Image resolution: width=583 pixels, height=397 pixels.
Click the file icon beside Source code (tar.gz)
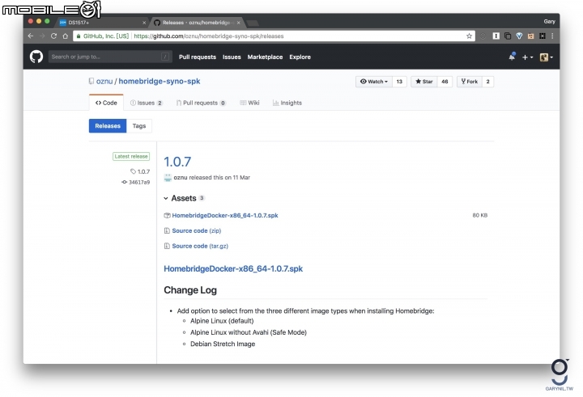(167, 246)
